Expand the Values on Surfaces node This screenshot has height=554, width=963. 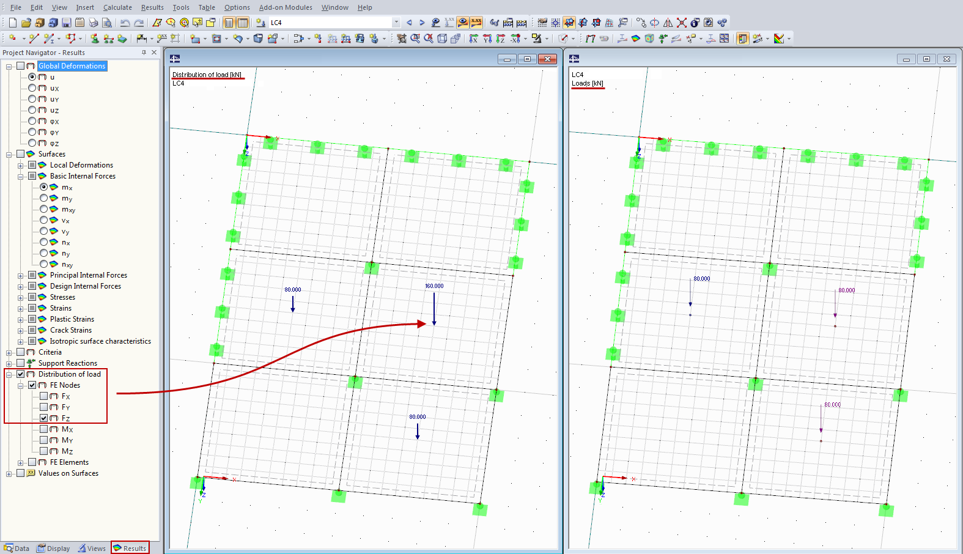click(x=9, y=473)
